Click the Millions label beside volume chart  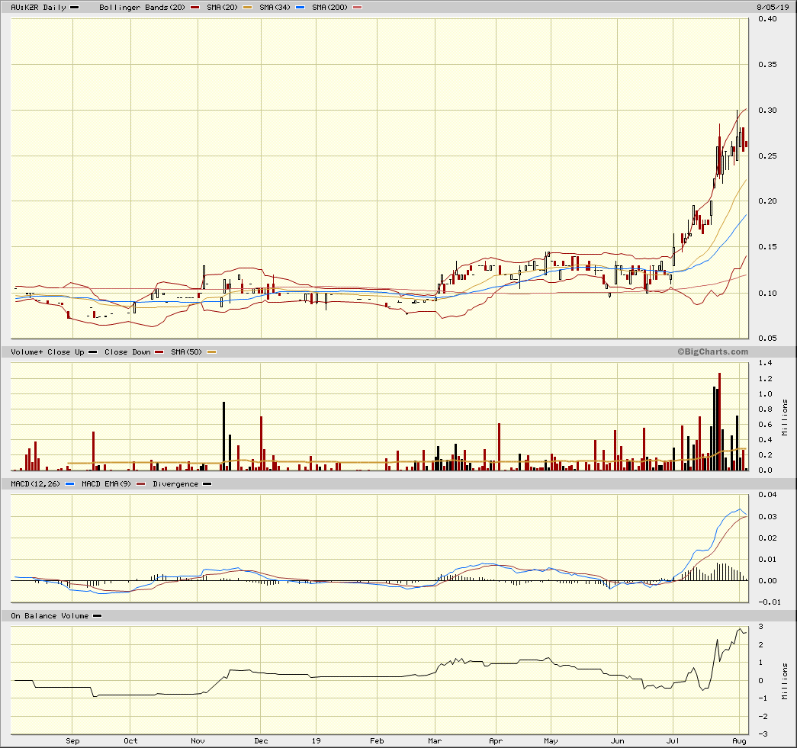(785, 417)
